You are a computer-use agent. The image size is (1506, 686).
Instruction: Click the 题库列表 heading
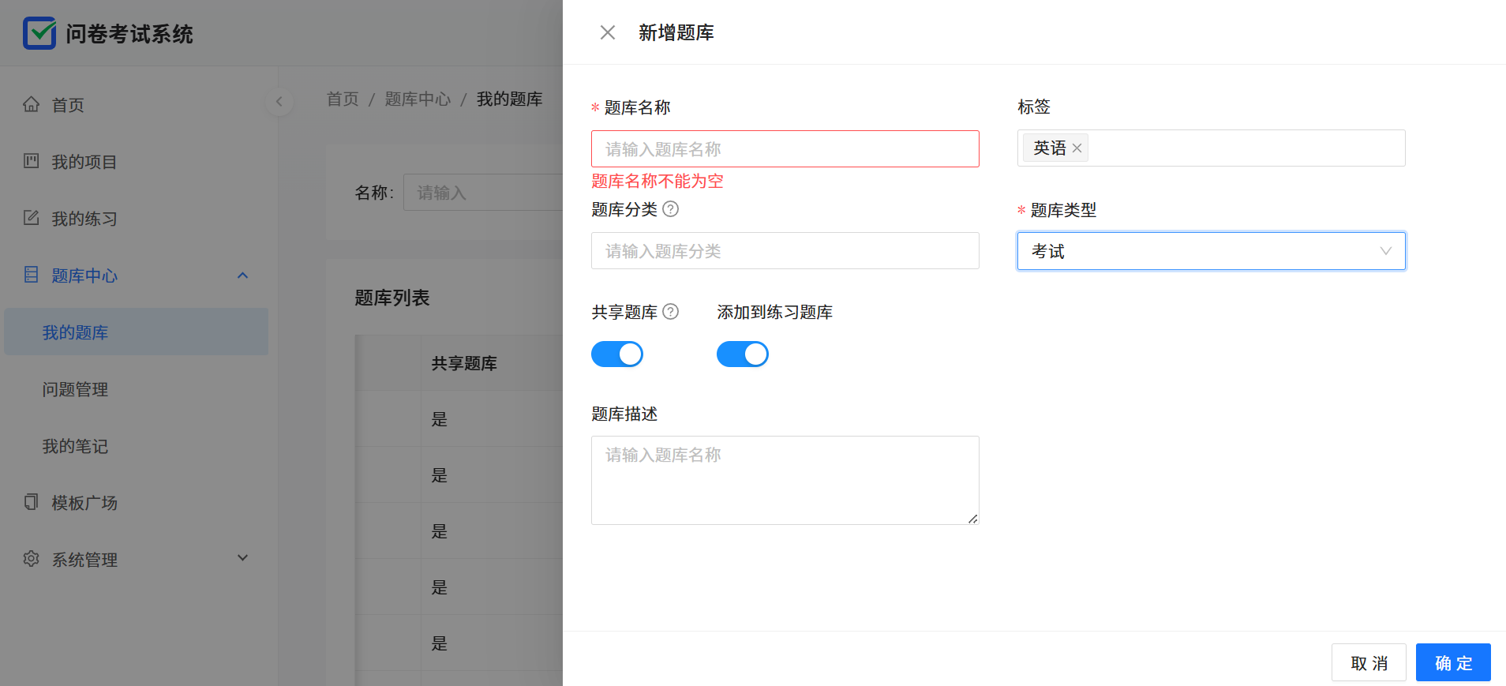pyautogui.click(x=392, y=298)
